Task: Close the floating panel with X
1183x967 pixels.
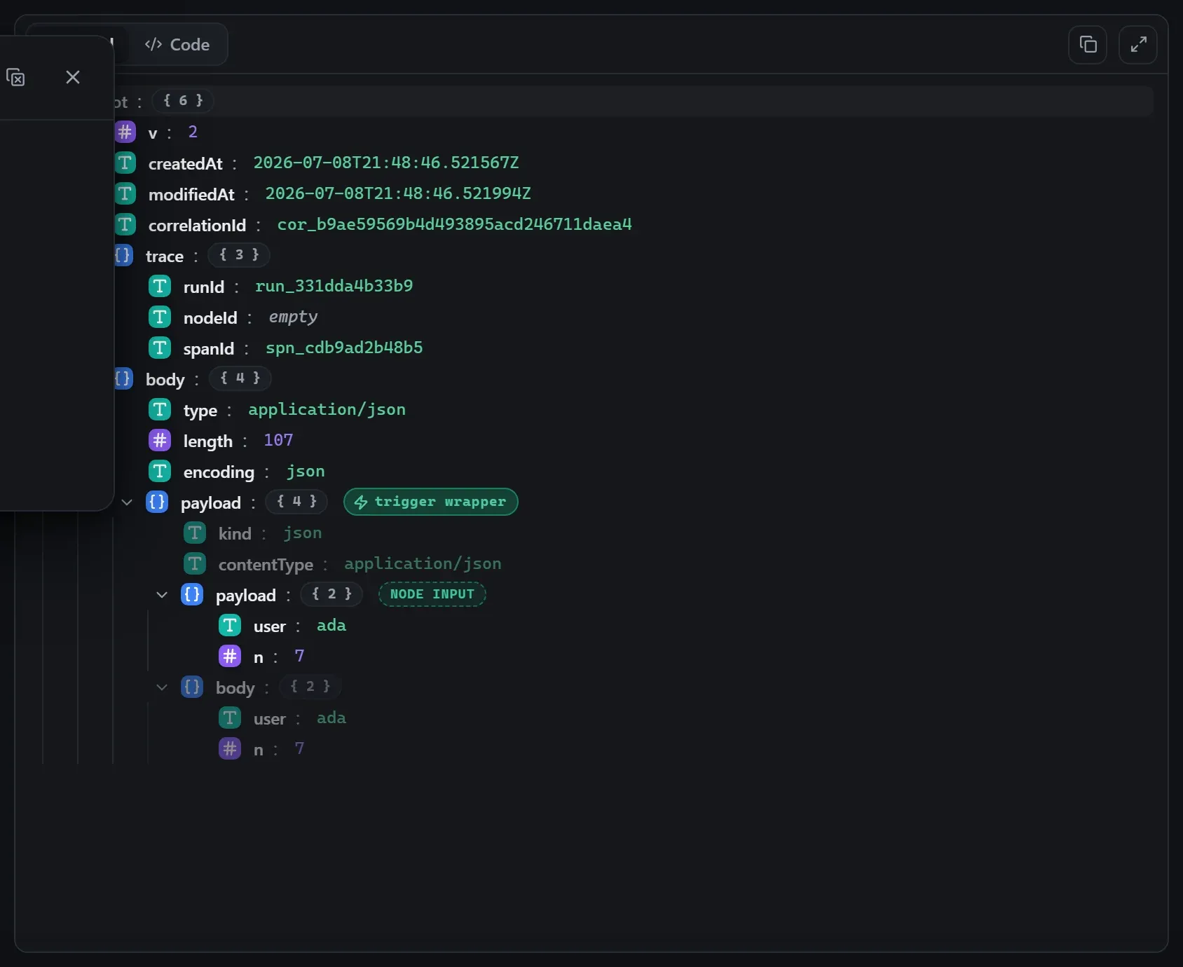Action: point(73,77)
